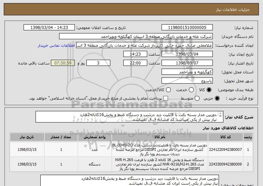Image resolution: width=263 pixels, height=186 pixels.
Task: Click the کد کالا column header
Action: pyautogui.click(x=225, y=137)
